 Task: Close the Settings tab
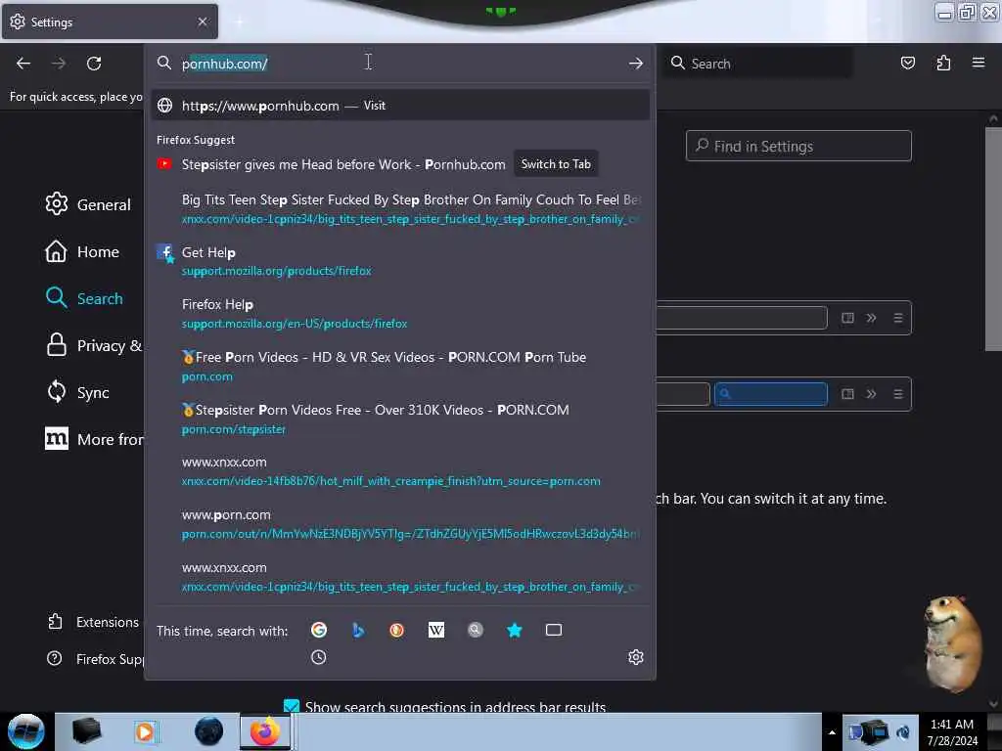click(x=202, y=22)
